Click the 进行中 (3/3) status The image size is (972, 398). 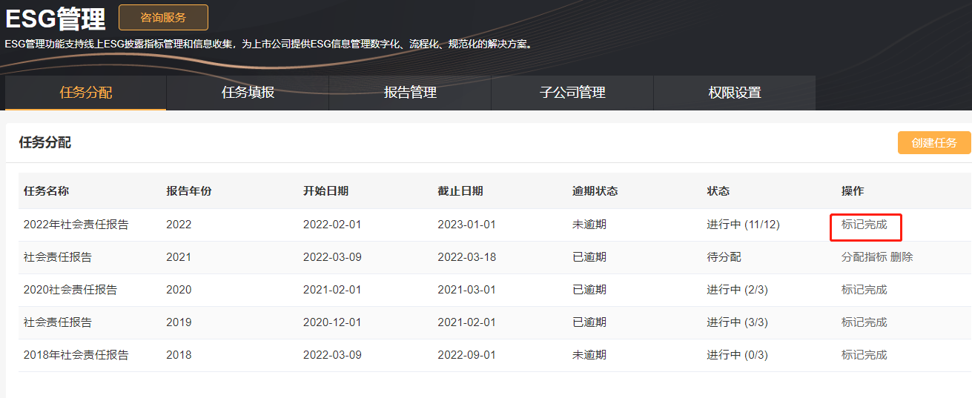738,322
